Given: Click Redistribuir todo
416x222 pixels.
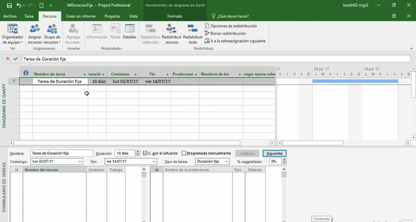Looking at the screenshot, I should pos(193,34).
